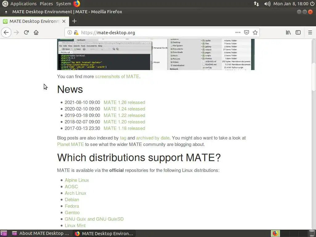This screenshot has height=237, width=316.
Task: Select the MATE Desktop Environment browser tab
Action: pyautogui.click(x=35, y=21)
